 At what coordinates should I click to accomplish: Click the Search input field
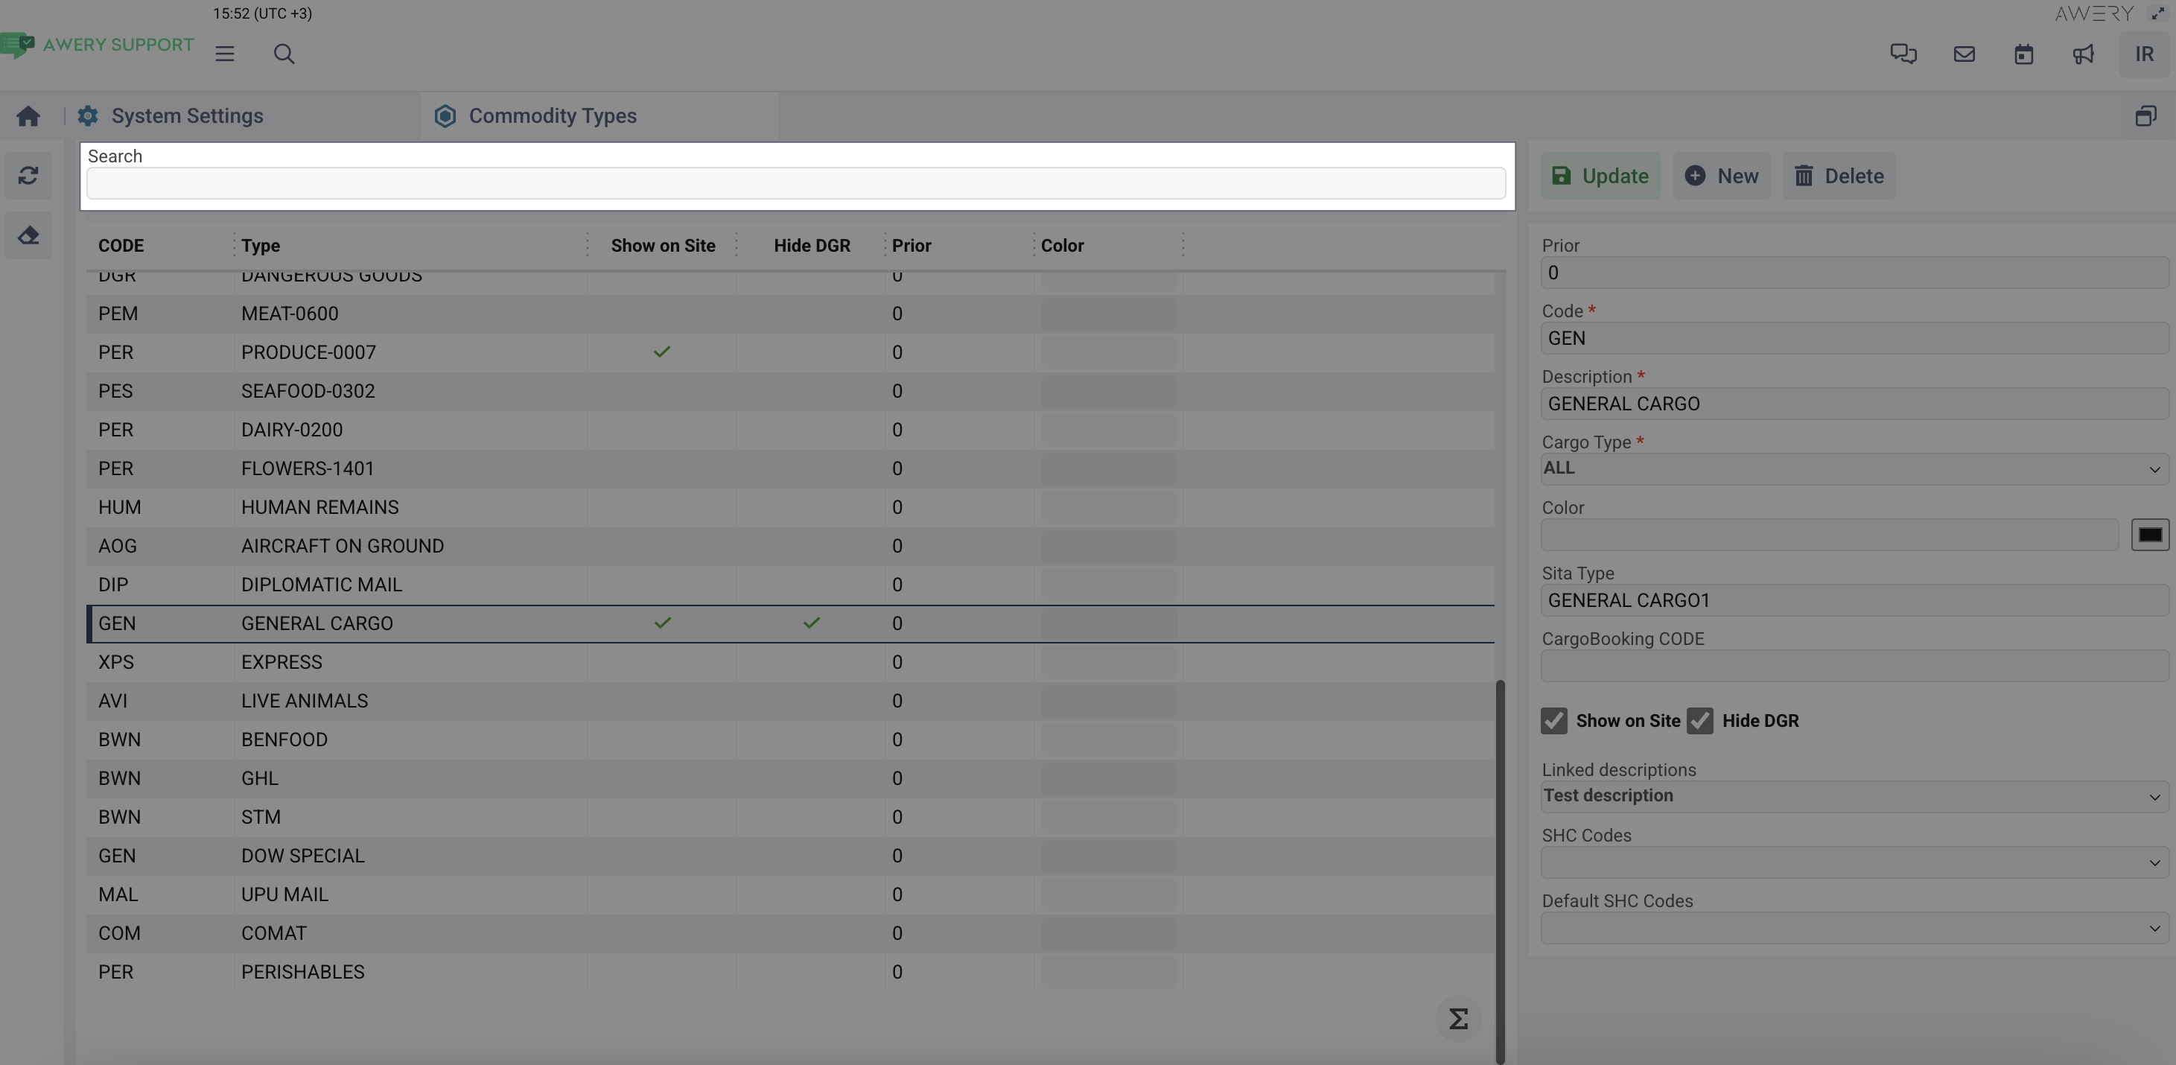coord(795,183)
